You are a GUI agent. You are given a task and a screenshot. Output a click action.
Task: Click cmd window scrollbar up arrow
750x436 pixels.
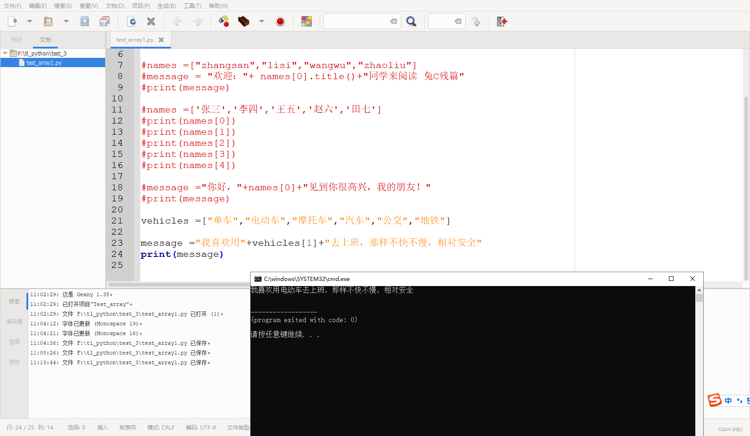(699, 290)
